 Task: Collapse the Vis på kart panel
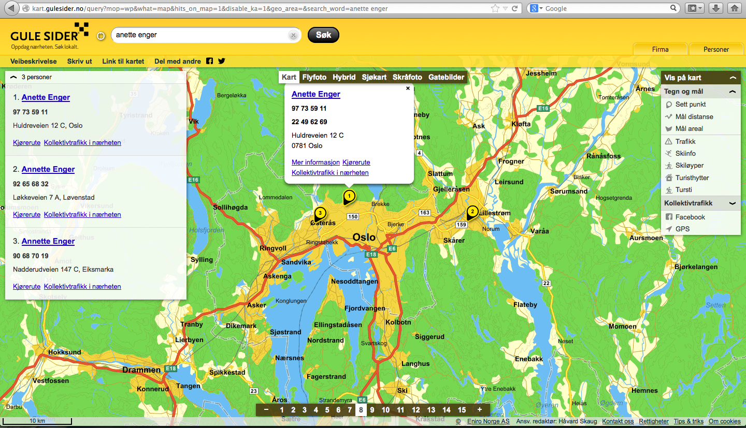[x=733, y=78]
